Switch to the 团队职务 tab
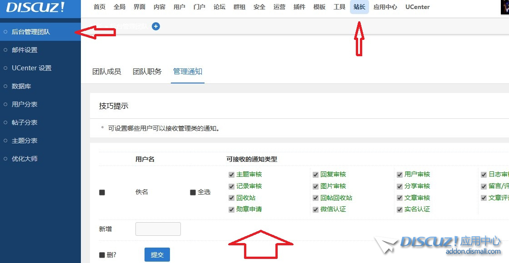 147,72
